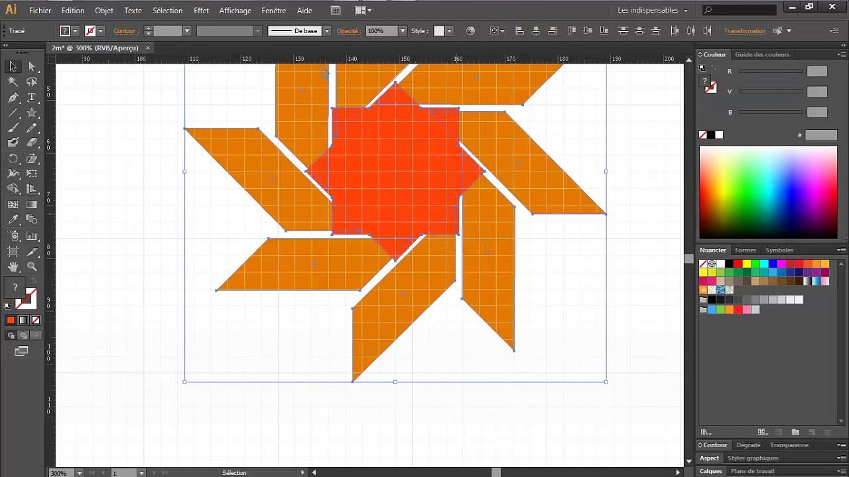This screenshot has width=849, height=477.
Task: Set fill mode to Gradient
Action: pyautogui.click(x=23, y=320)
